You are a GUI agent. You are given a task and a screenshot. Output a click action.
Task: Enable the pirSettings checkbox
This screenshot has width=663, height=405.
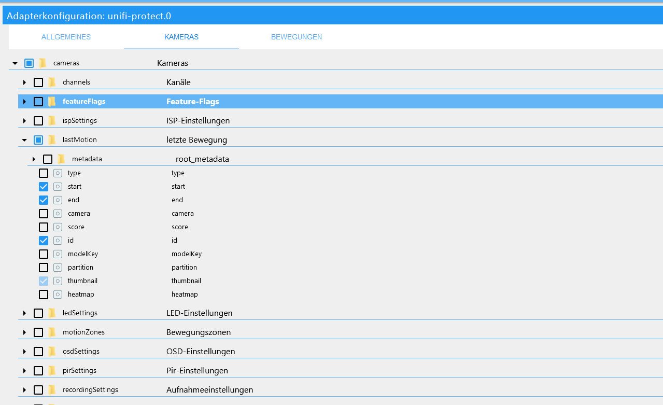point(38,371)
